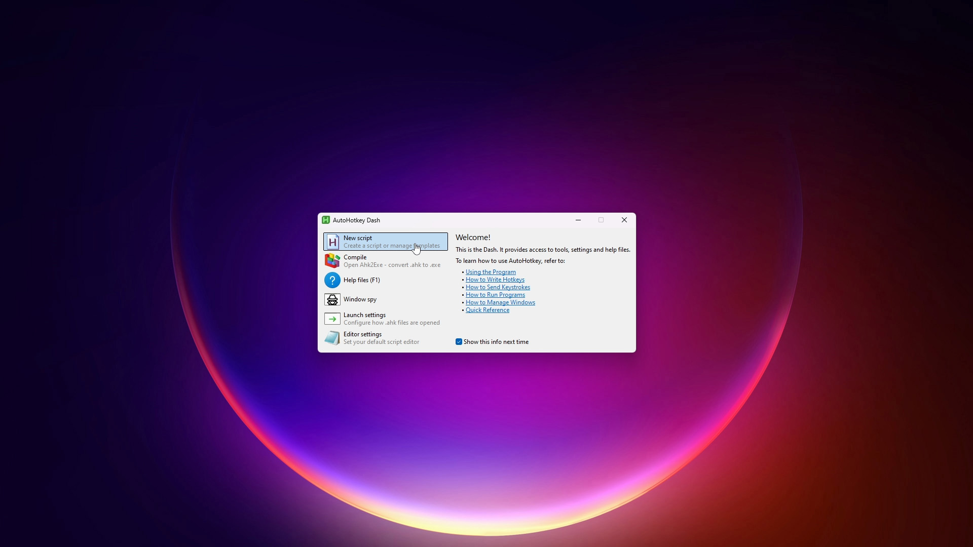The width and height of the screenshot is (973, 547).
Task: Open How to Write Hotkeys link
Action: (495, 280)
